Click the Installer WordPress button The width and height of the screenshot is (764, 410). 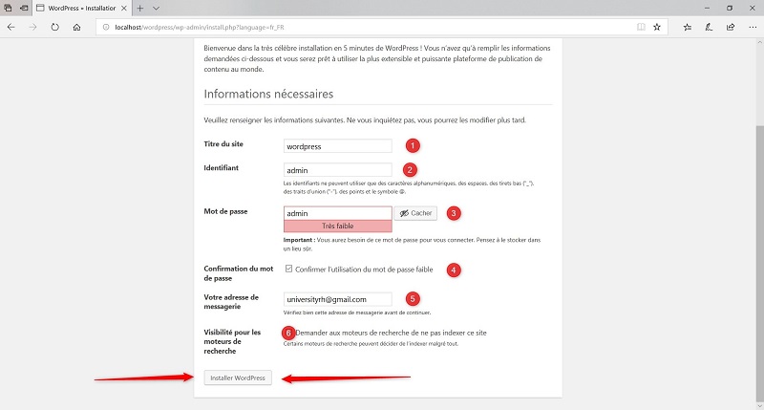238,378
